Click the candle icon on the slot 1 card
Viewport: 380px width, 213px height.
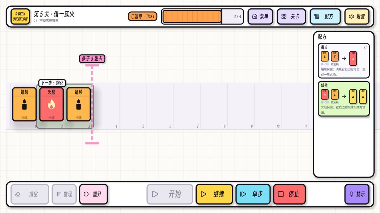tap(24, 105)
